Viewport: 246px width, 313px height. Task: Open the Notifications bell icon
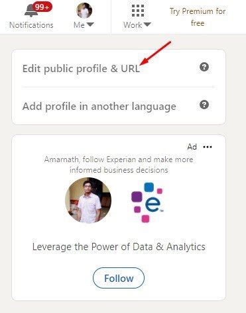click(x=31, y=11)
